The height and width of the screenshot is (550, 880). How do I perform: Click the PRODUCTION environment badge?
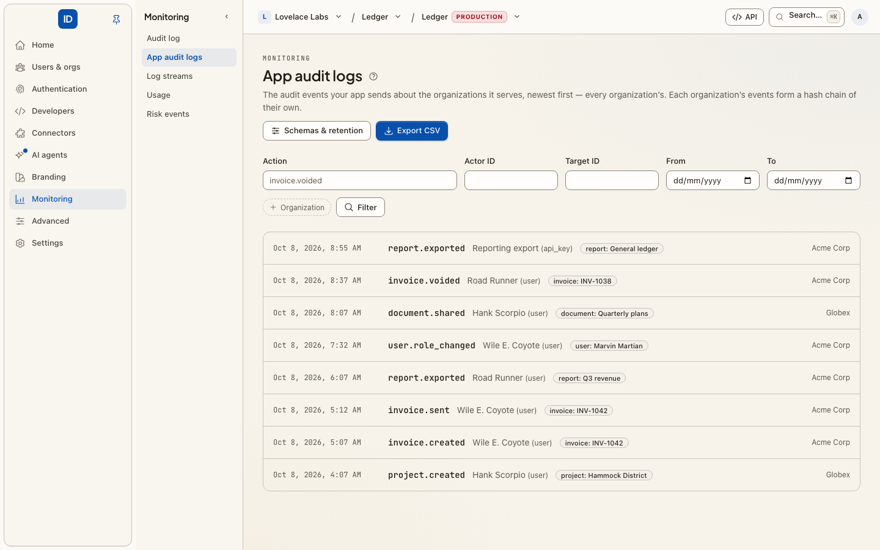479,17
